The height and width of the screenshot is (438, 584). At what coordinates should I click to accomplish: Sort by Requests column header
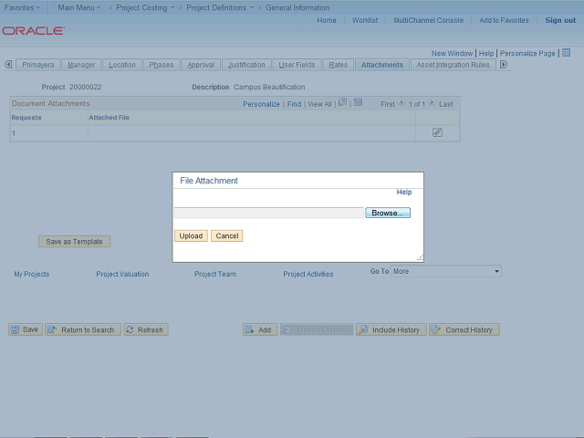click(26, 118)
